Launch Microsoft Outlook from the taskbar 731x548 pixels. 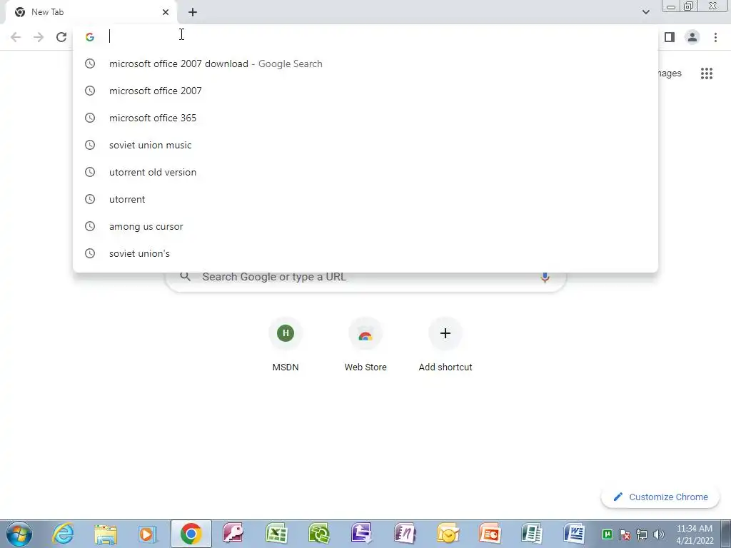point(448,534)
